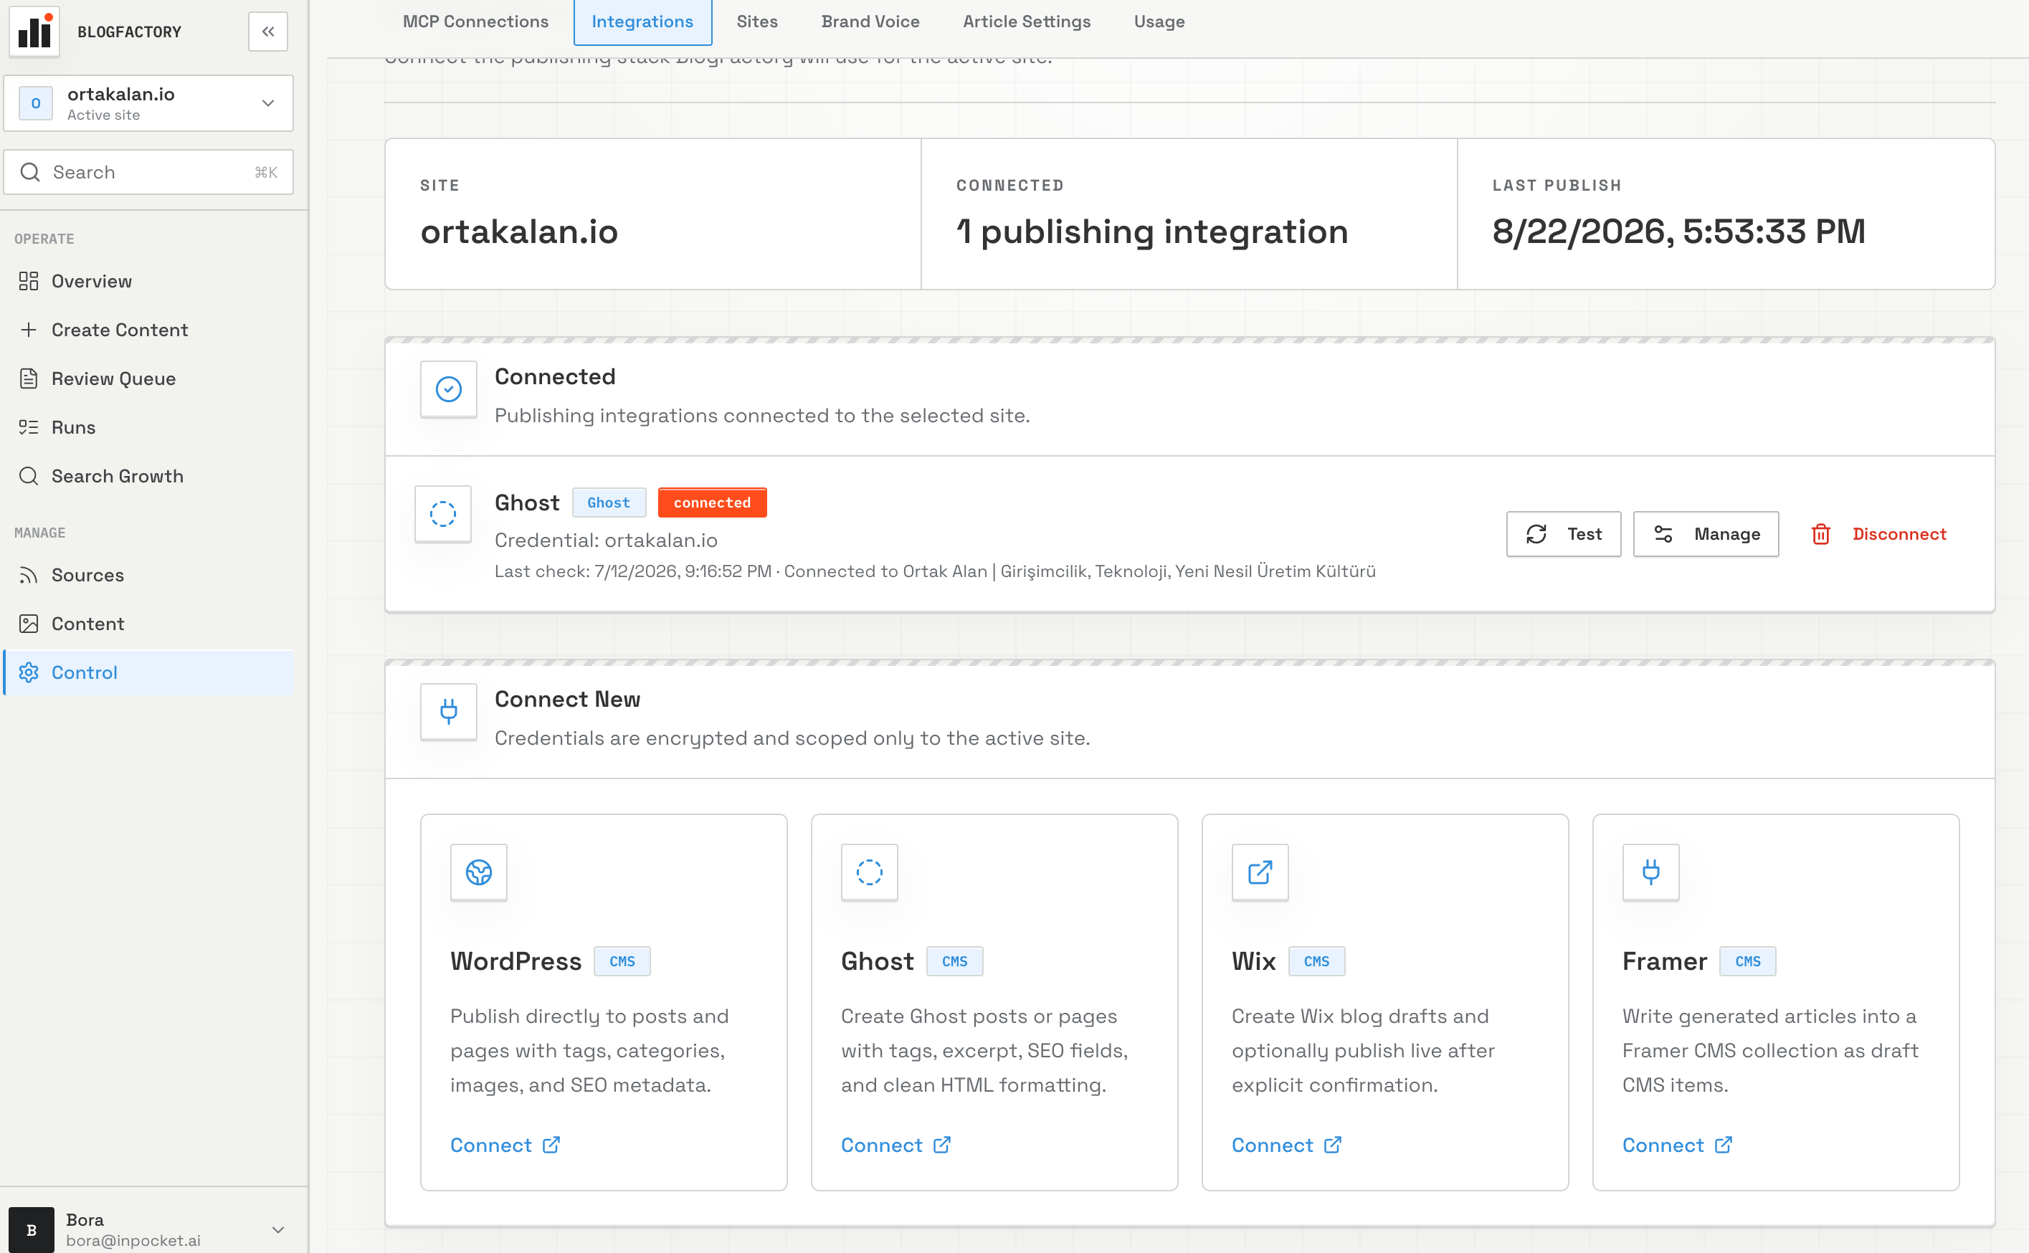This screenshot has height=1253, width=2029.
Task: Click the last publish date '8/22/2026, 5:53:33 PM'
Action: pos(1679,232)
